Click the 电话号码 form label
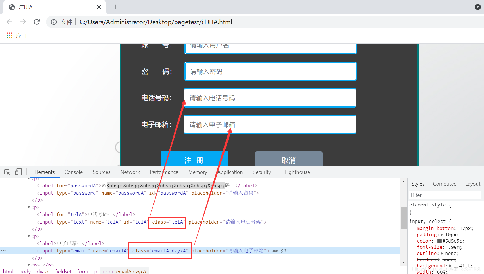This screenshot has height=274, width=484. tap(156, 98)
